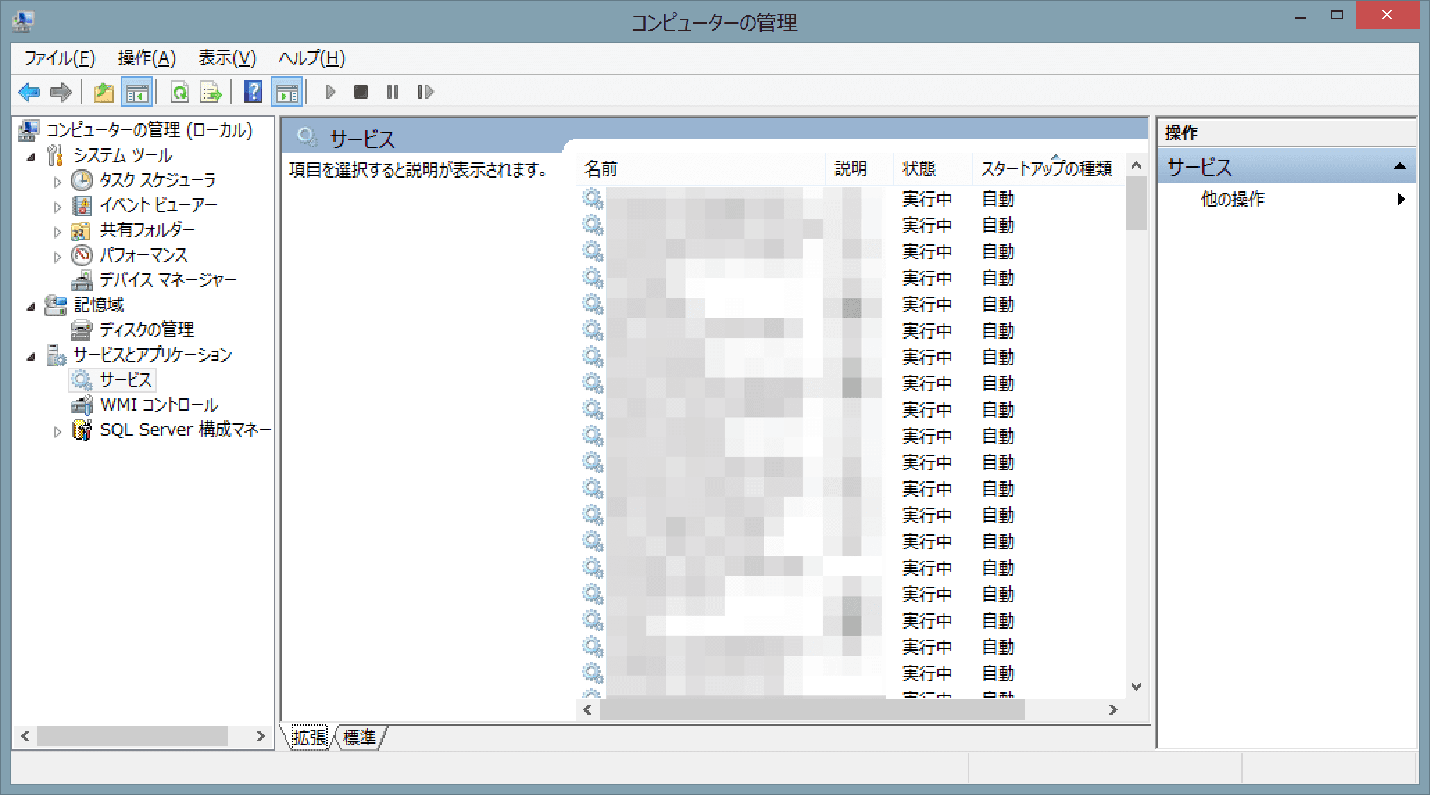Switch to the 標準 tab
The image size is (1430, 795).
360,738
